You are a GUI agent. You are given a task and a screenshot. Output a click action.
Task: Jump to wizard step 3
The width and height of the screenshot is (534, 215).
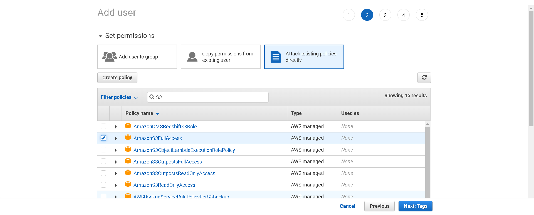(385, 15)
